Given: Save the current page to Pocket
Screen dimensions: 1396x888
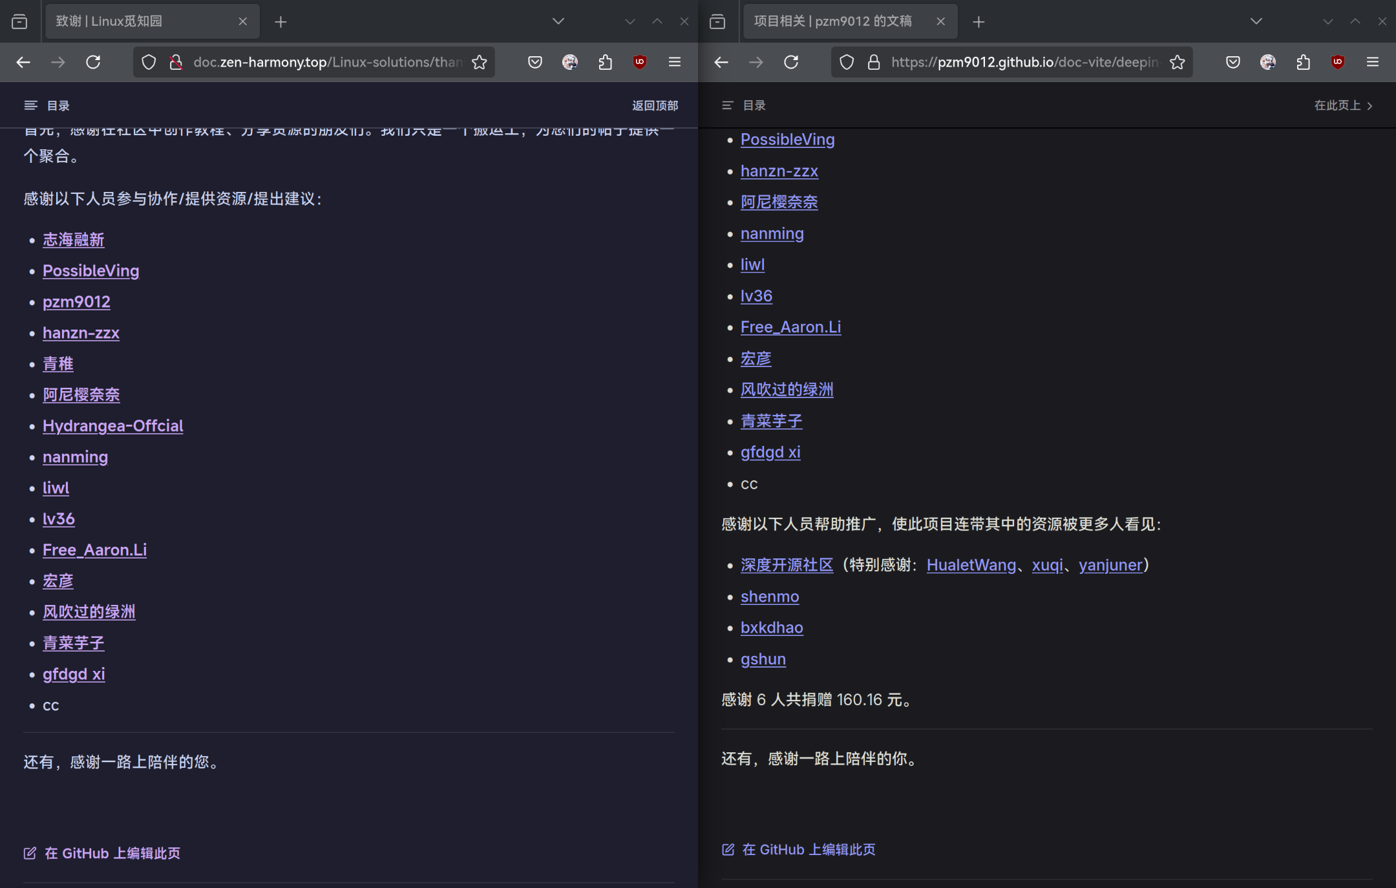Looking at the screenshot, I should [x=534, y=62].
